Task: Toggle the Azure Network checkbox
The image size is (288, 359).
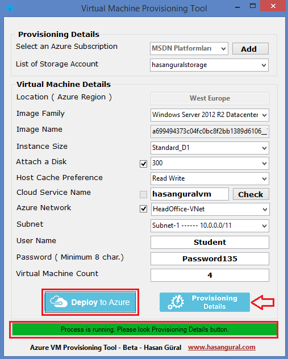Action: click(x=143, y=209)
